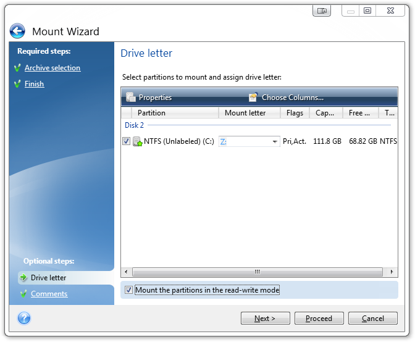Go to the Finish step
Viewport: 415px width, 342px height.
35,84
